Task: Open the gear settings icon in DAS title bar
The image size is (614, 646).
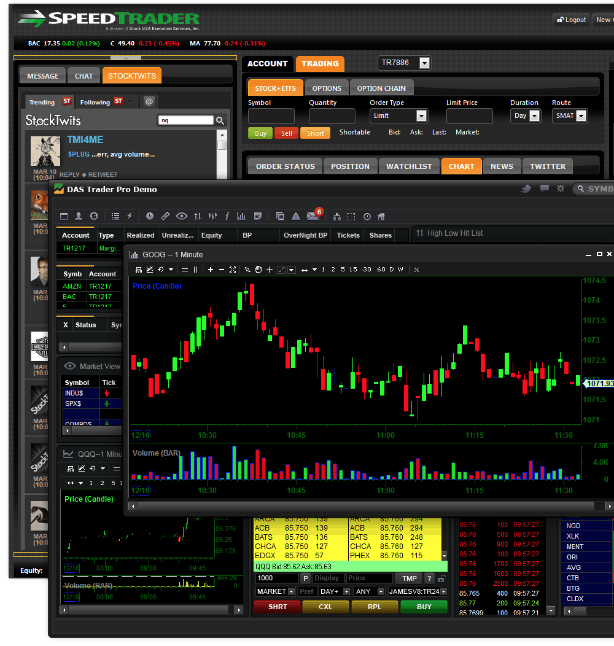Action: [x=561, y=189]
